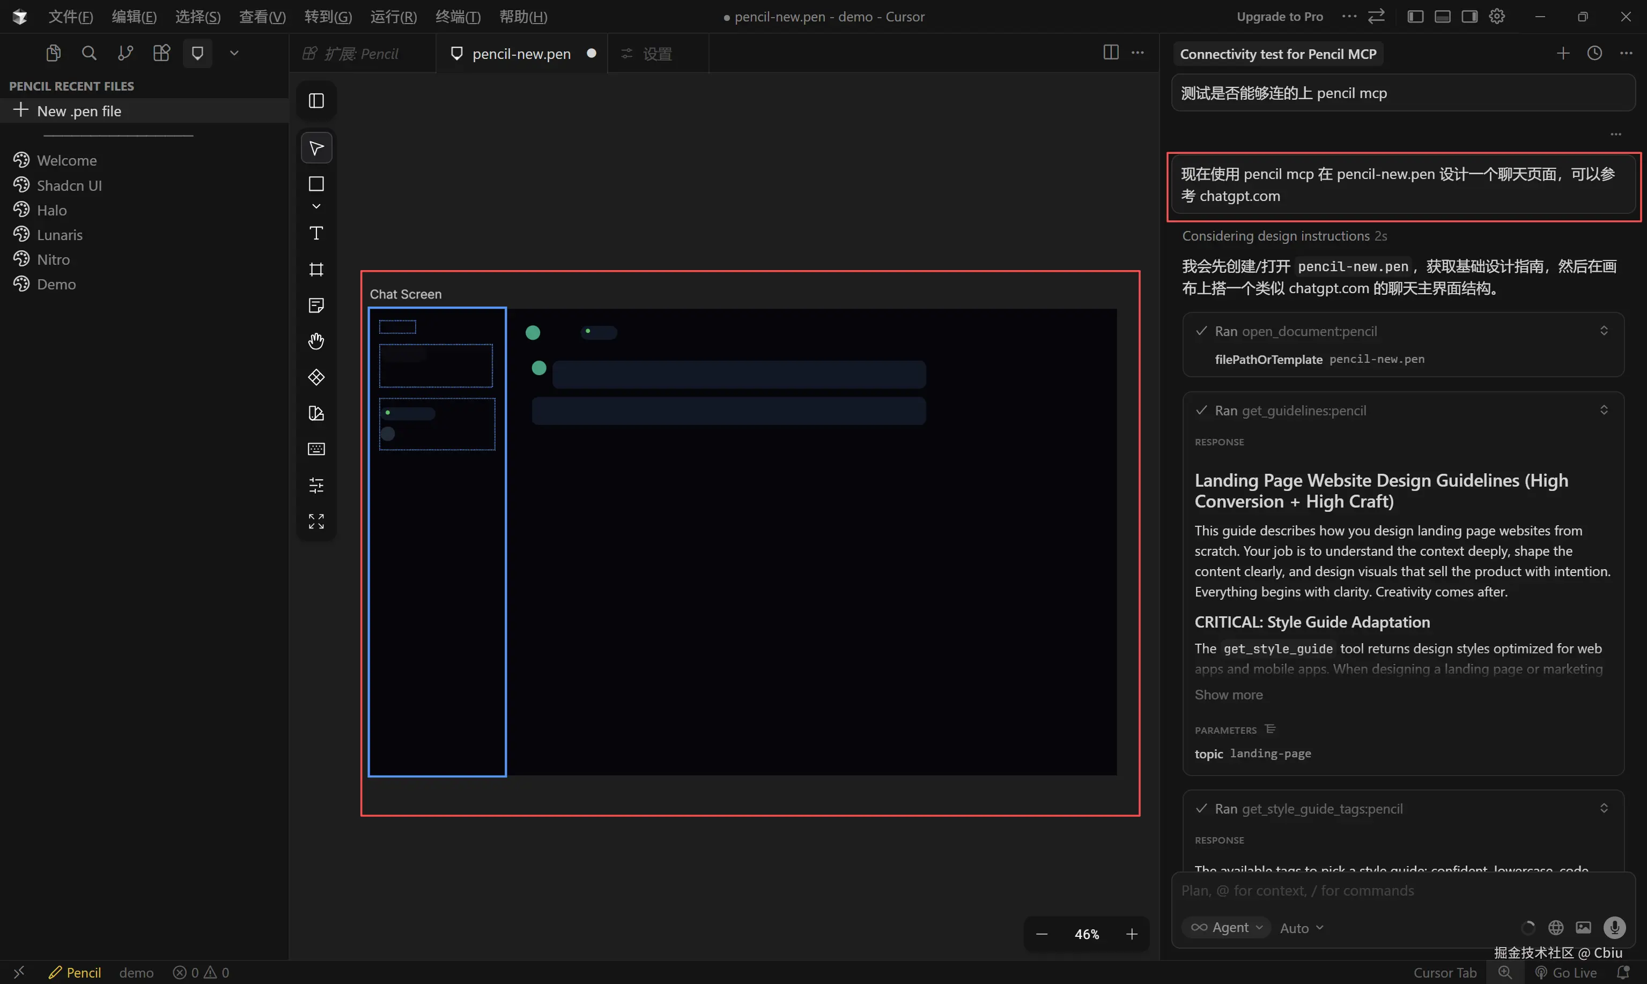Expand the open_document:pencil tool call
Screen dimensions: 1647x984
[1603, 331]
